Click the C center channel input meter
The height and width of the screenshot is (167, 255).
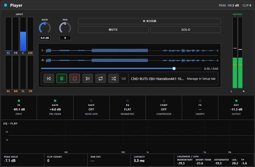pyautogui.click(x=23, y=34)
